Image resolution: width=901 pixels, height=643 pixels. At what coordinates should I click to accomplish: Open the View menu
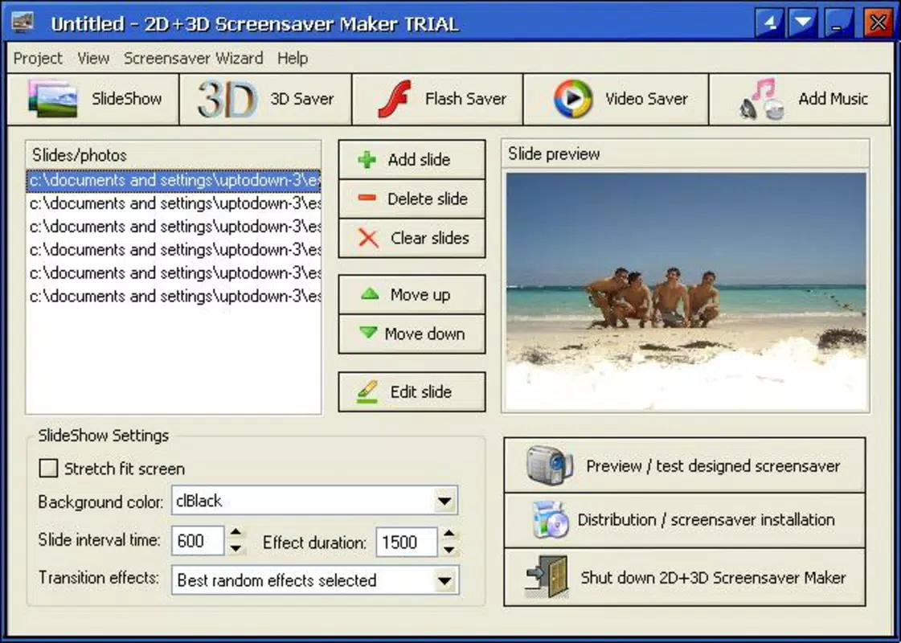click(x=93, y=58)
